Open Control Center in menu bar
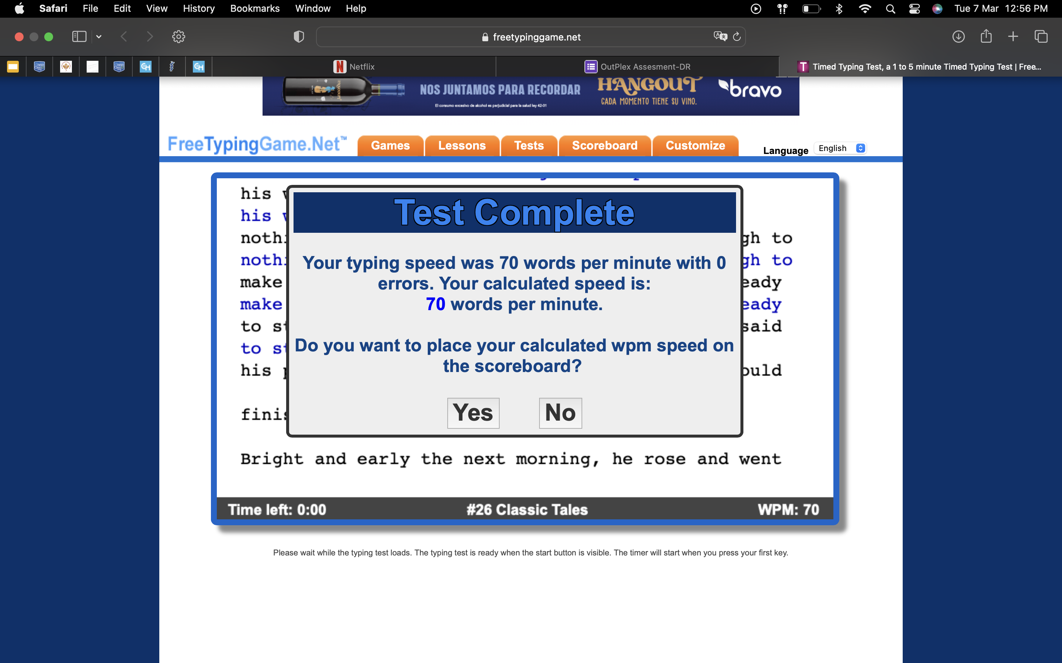 click(x=914, y=9)
